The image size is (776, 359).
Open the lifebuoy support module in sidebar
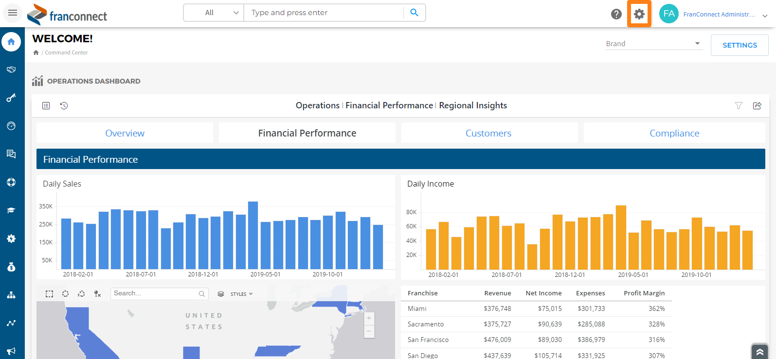click(11, 182)
